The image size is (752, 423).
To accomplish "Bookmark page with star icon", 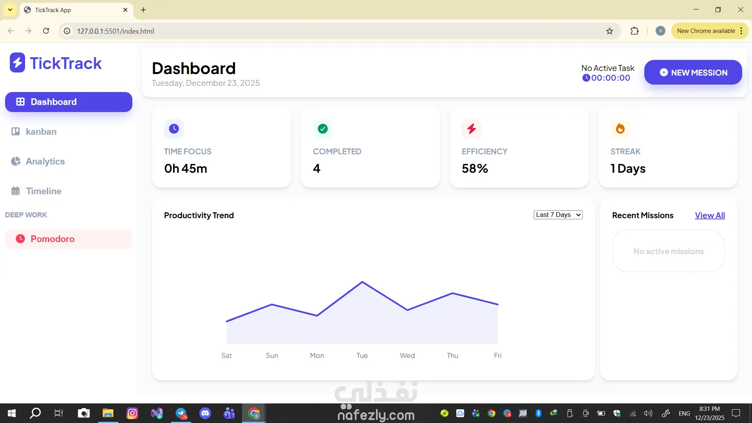I will (609, 31).
